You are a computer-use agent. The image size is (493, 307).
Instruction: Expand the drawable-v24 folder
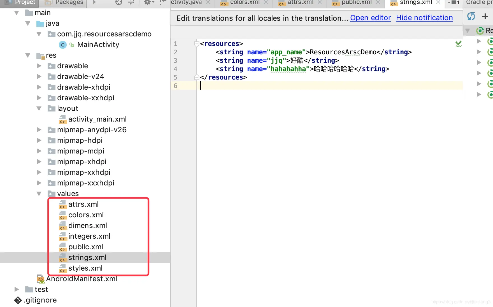39,77
